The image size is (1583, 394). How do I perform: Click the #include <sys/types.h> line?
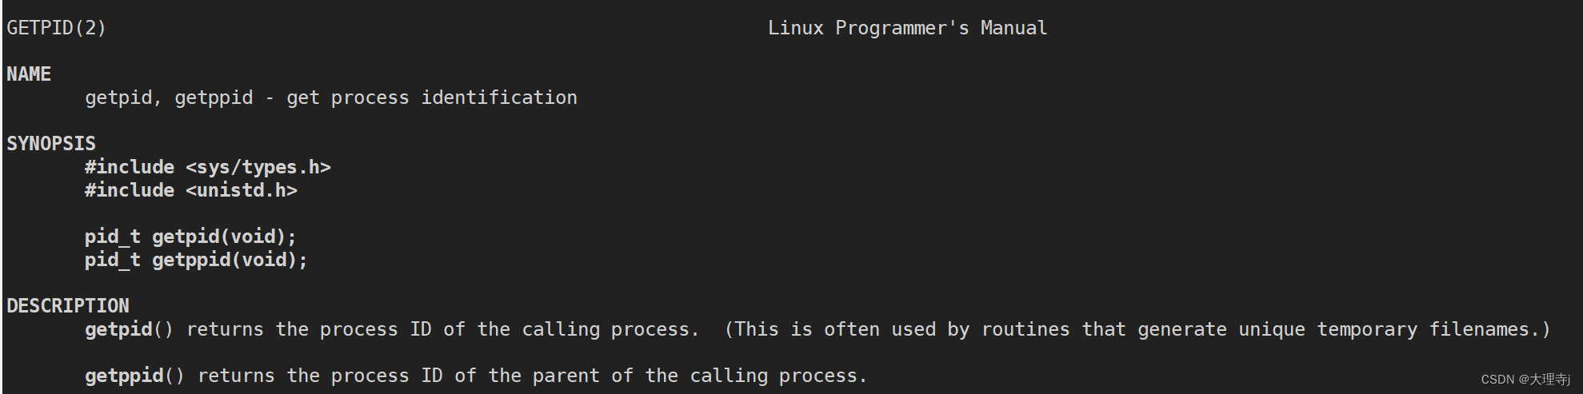(208, 167)
